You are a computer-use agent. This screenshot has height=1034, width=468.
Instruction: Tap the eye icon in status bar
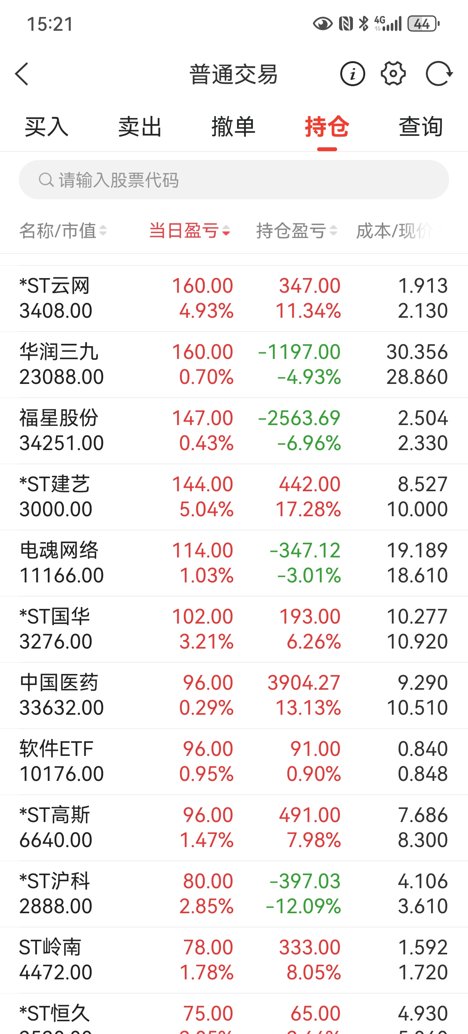(x=322, y=24)
